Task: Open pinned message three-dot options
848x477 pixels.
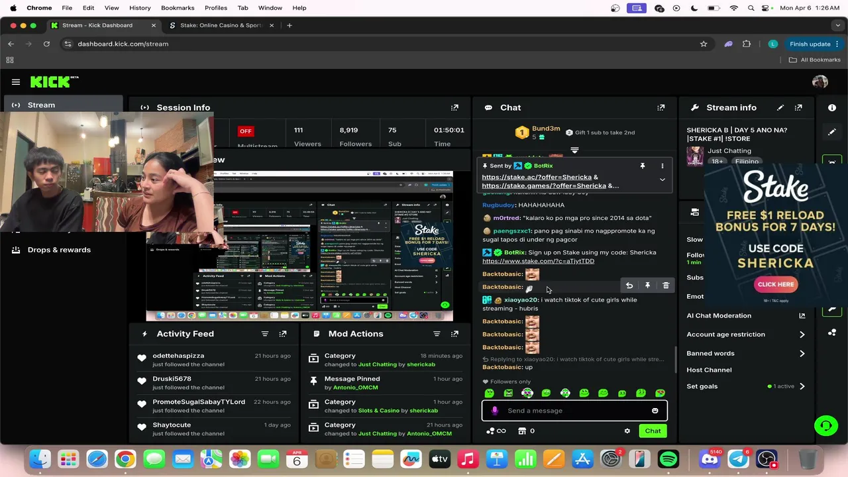Action: coord(662,166)
